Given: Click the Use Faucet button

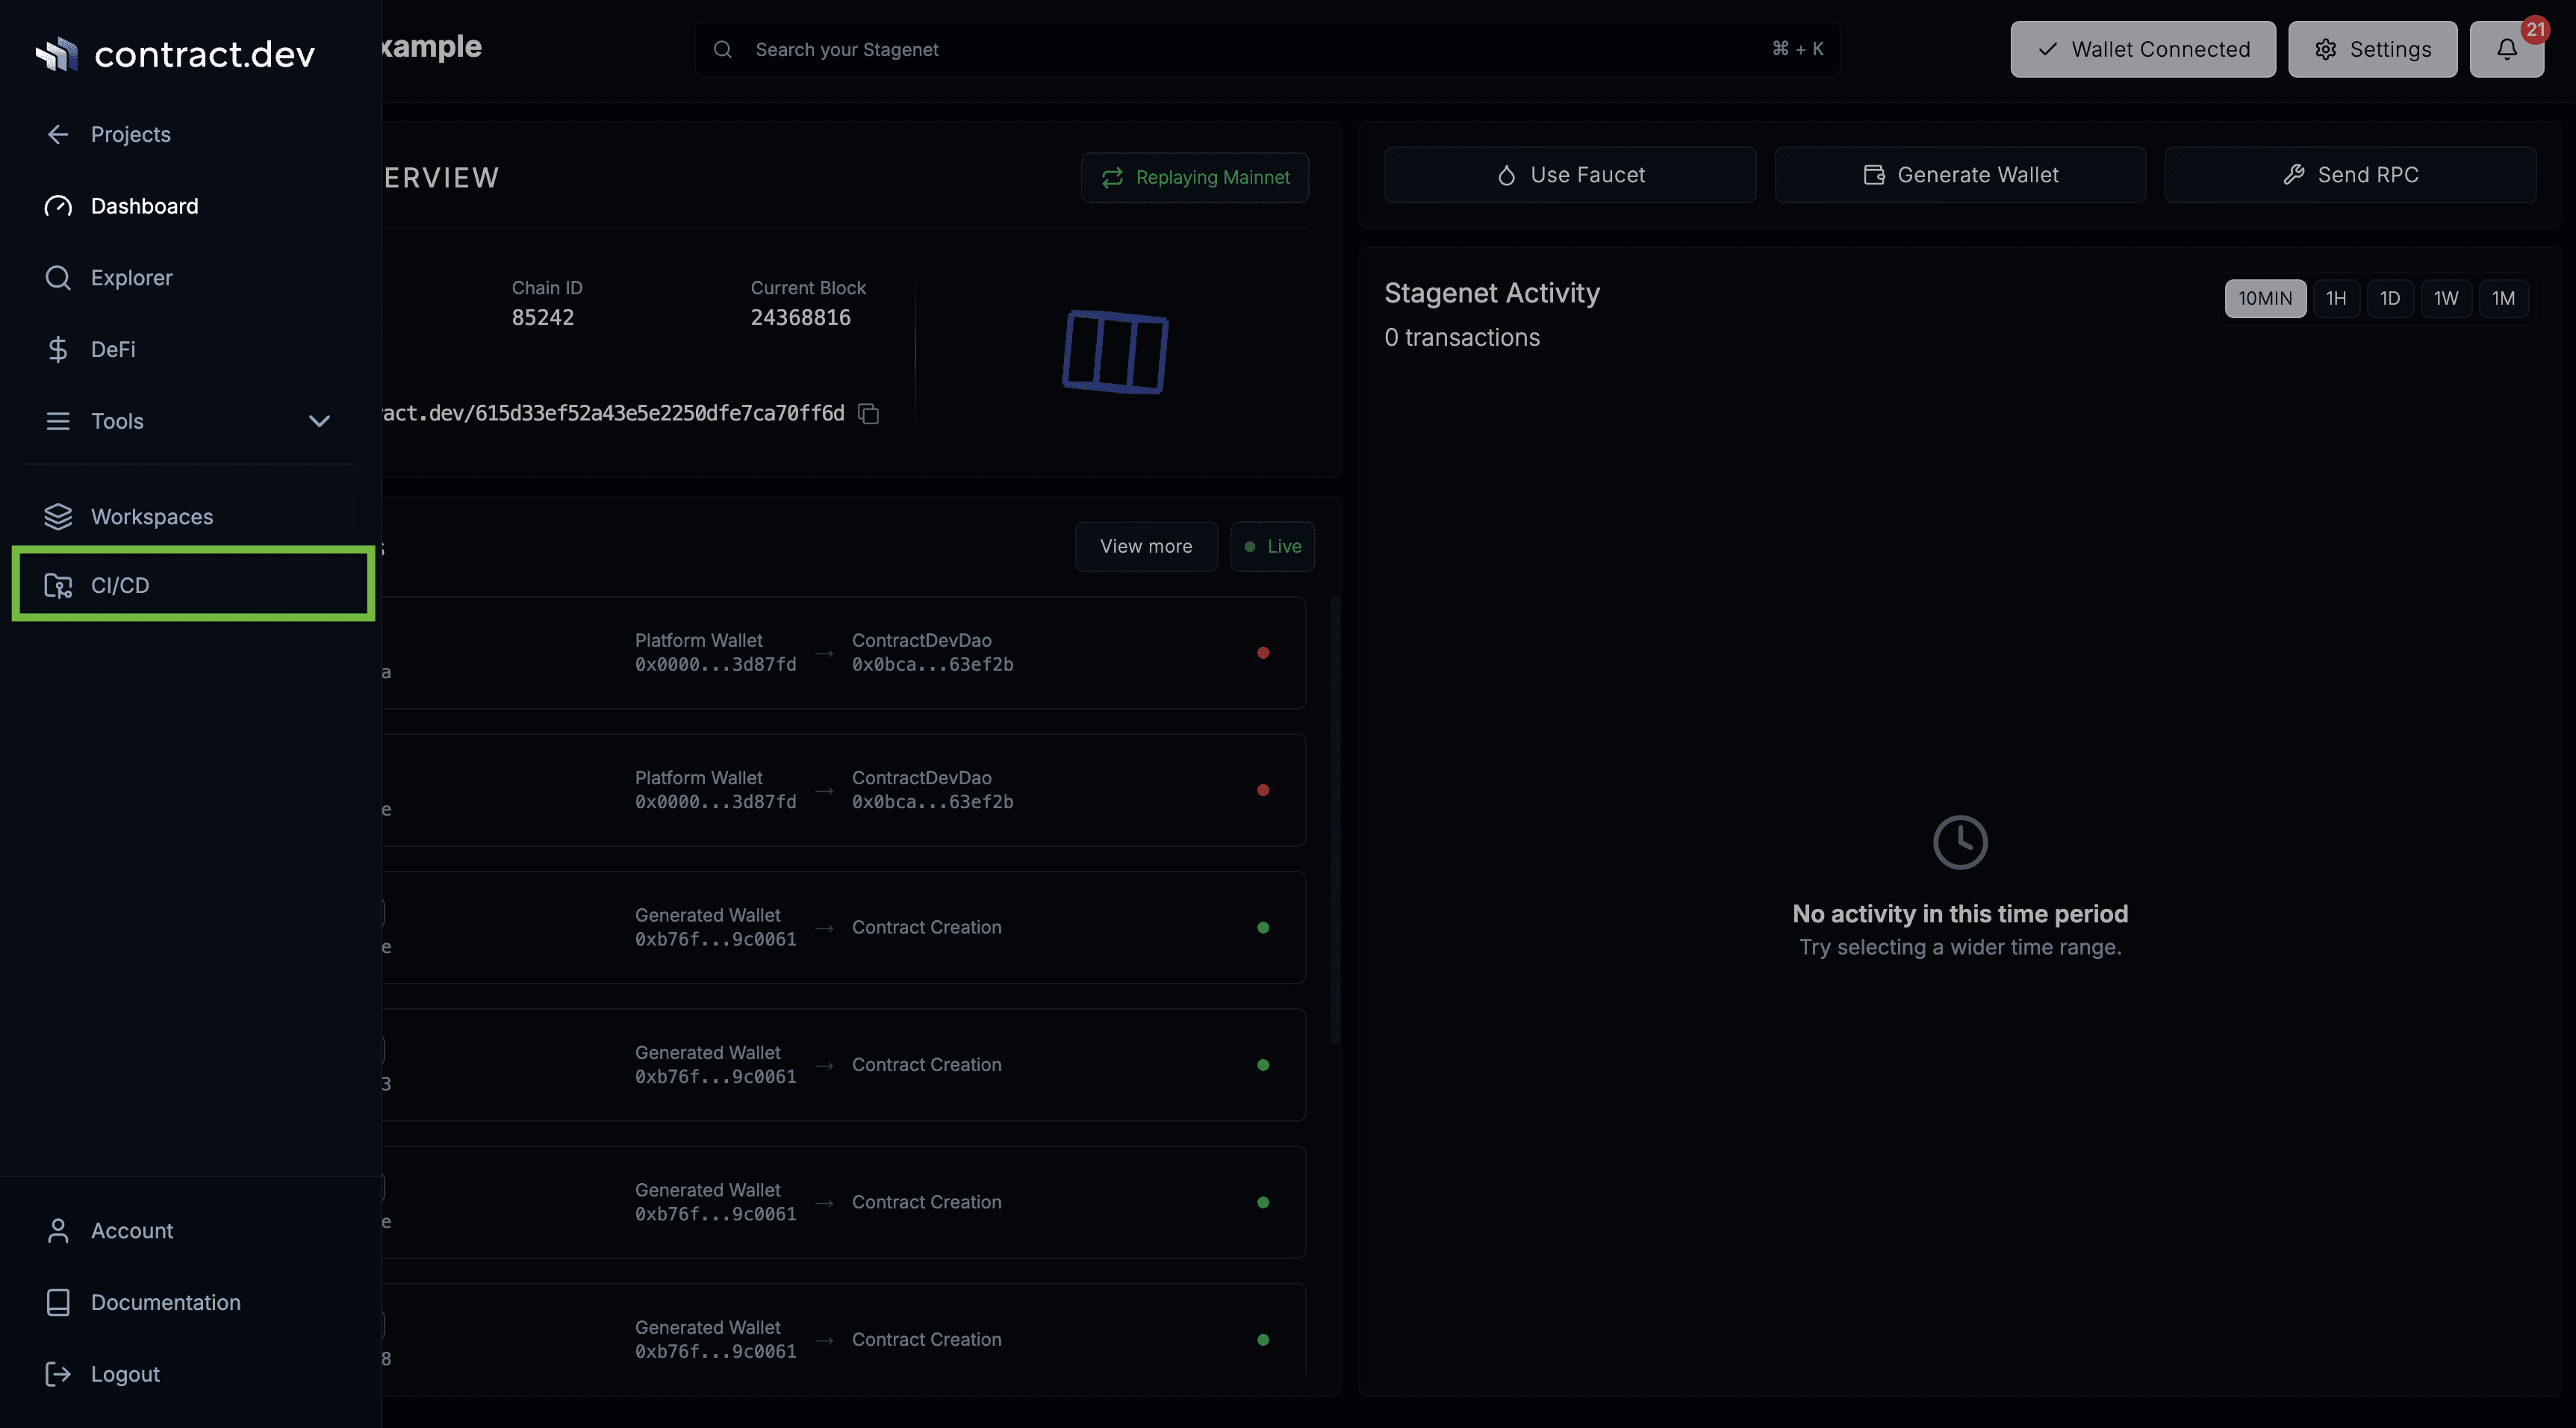Looking at the screenshot, I should point(1569,174).
